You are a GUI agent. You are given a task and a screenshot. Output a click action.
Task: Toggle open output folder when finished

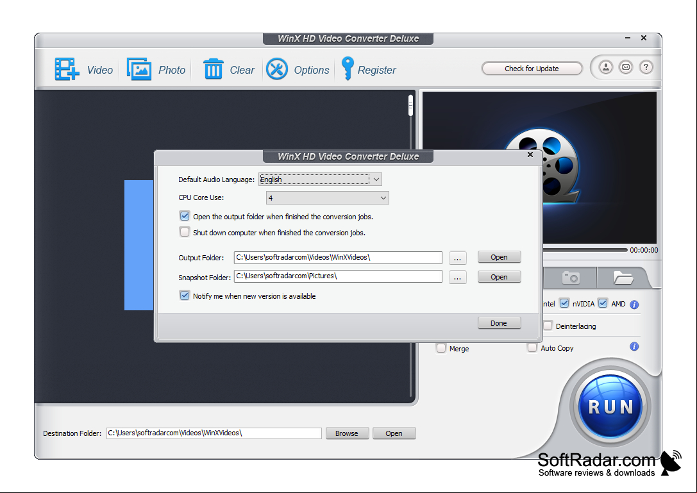(x=185, y=216)
